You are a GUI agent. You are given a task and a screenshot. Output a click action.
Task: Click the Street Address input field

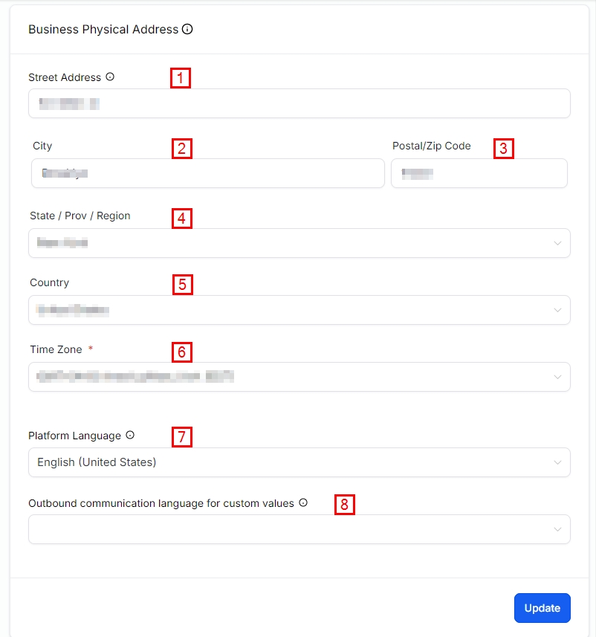pos(299,104)
